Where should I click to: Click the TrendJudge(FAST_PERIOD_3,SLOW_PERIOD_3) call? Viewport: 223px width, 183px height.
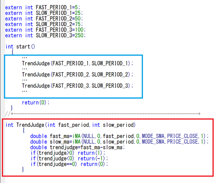tap(77, 86)
